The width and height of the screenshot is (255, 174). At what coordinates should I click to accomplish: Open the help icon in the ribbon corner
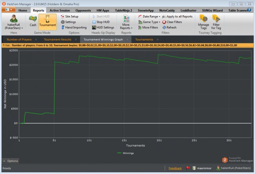pyautogui.click(x=249, y=10)
